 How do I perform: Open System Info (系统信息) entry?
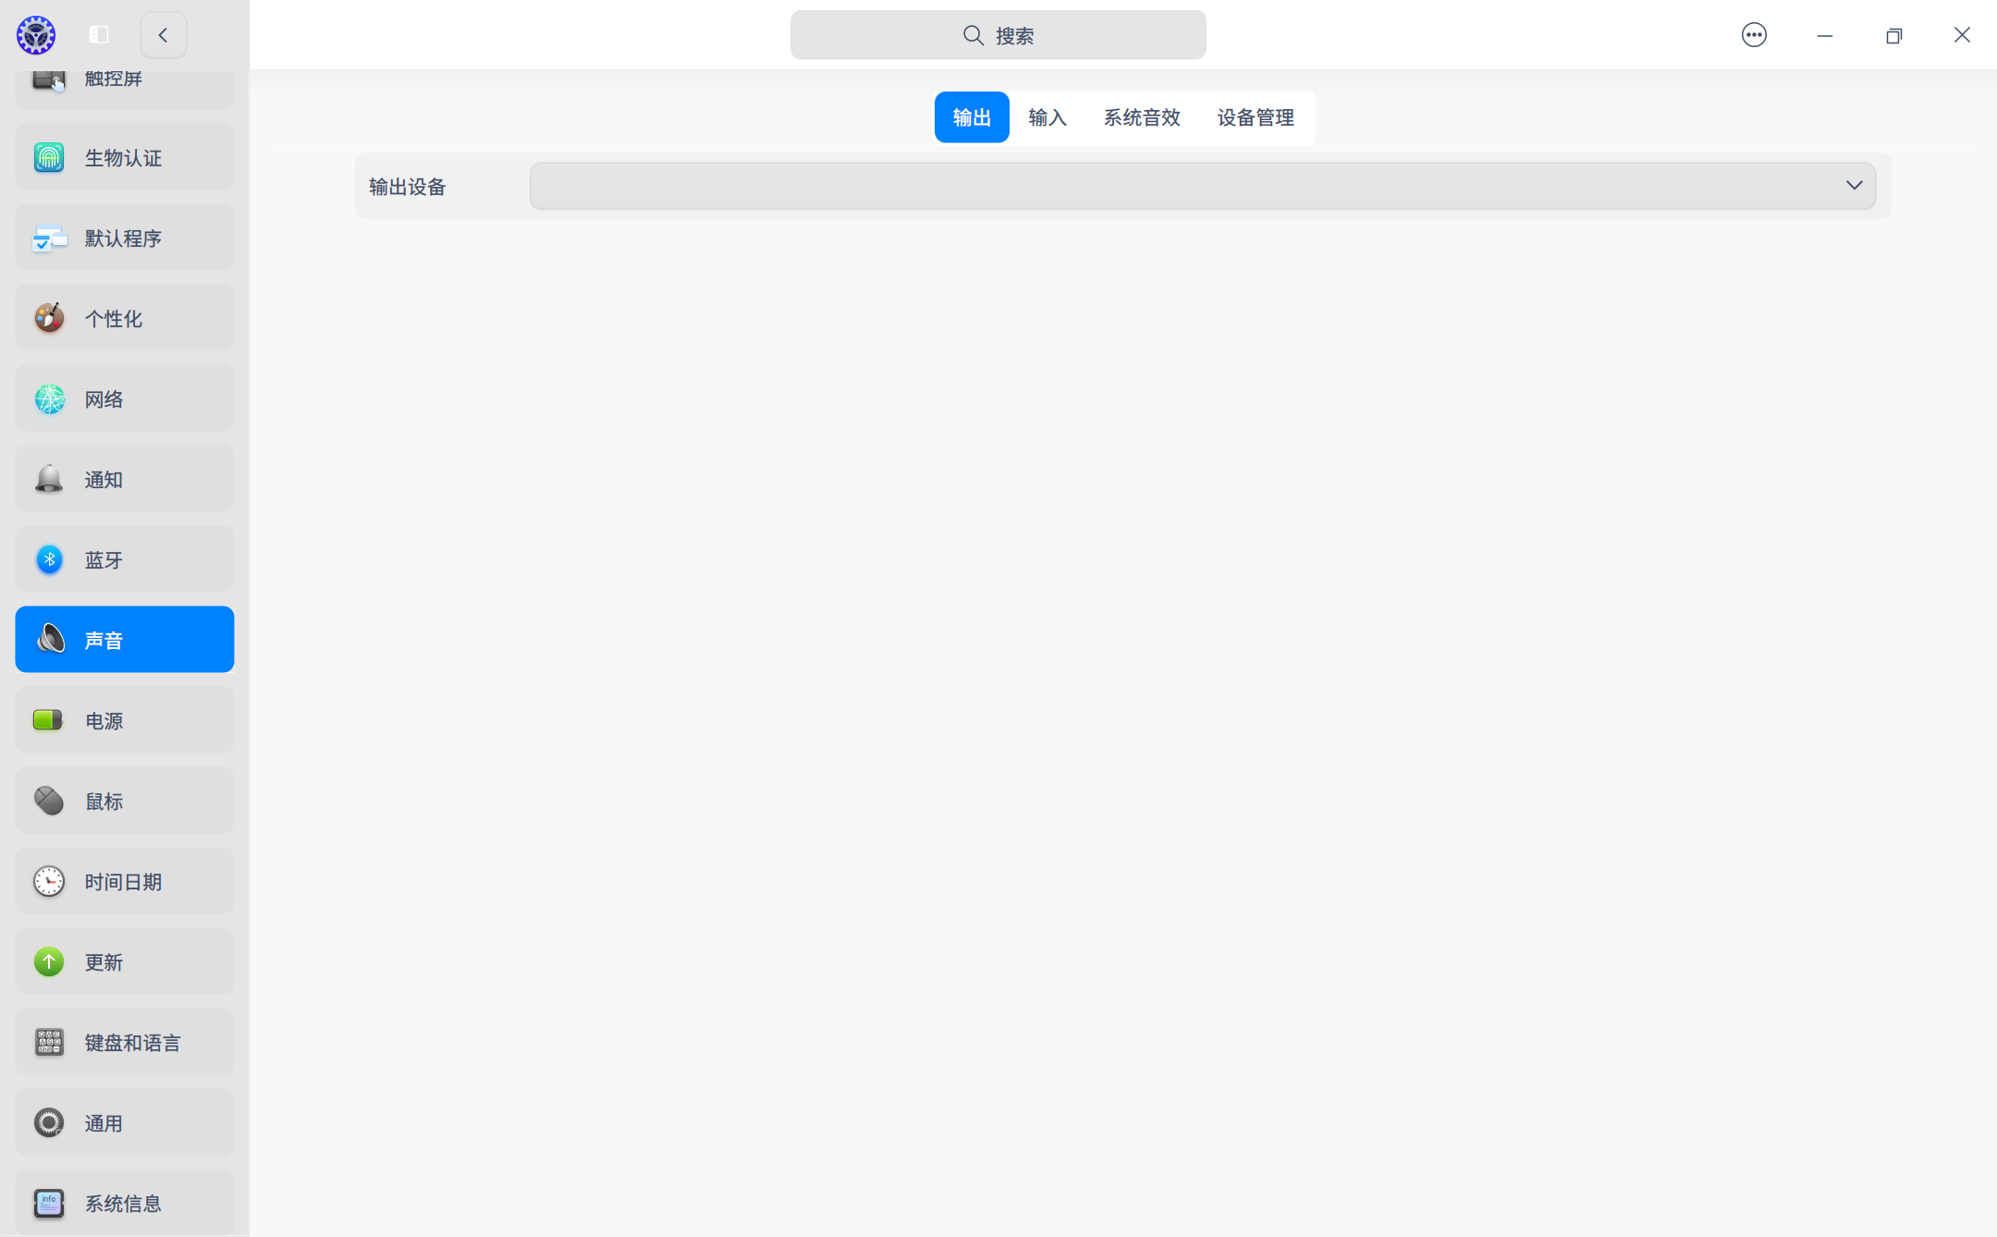pos(125,1203)
